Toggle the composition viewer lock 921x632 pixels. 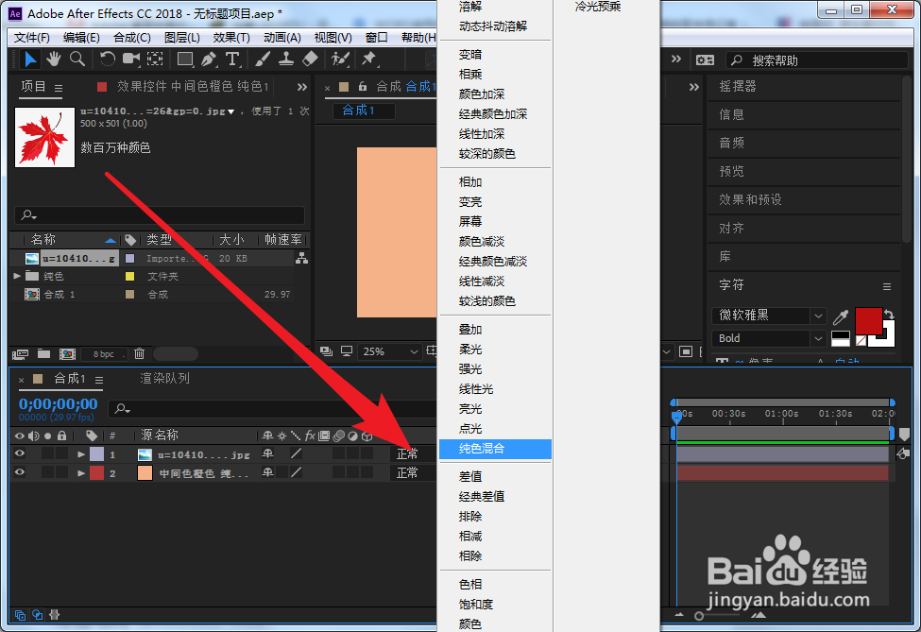tap(363, 86)
